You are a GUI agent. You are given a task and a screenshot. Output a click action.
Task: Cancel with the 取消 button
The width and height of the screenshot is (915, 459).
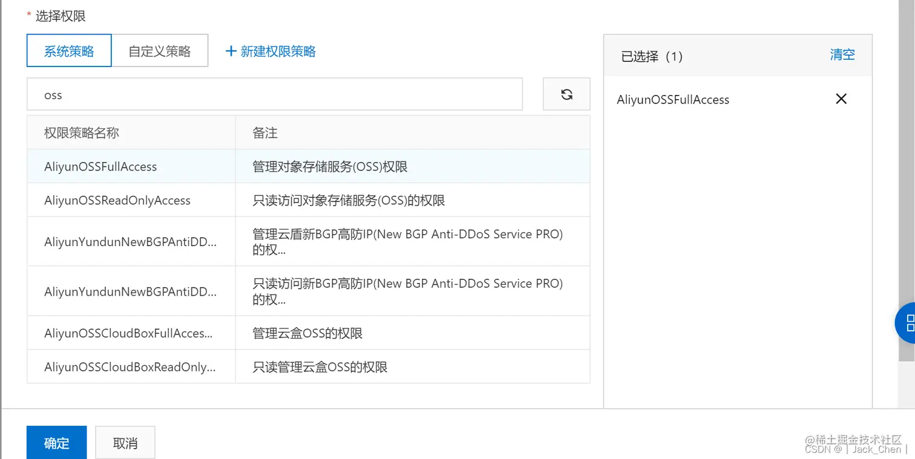click(x=125, y=443)
